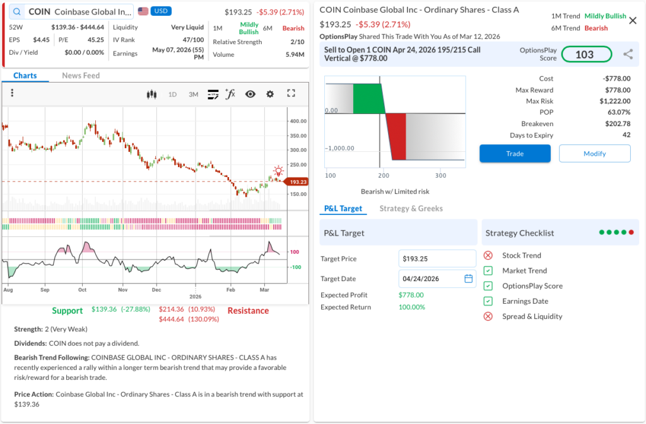Share this trade via share icon
This screenshot has height=424, width=646.
[628, 54]
